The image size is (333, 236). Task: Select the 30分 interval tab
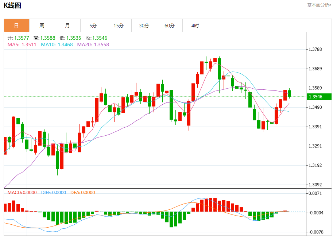[144, 26]
